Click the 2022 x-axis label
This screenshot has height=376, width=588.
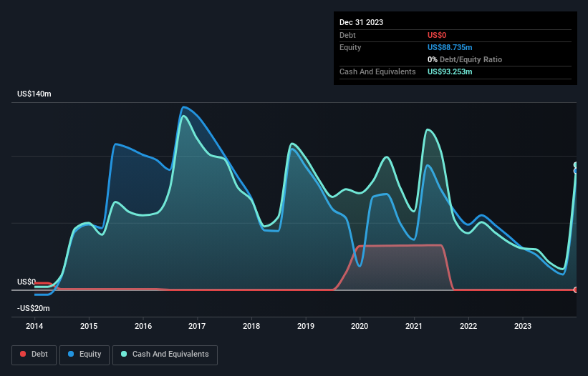(x=468, y=326)
